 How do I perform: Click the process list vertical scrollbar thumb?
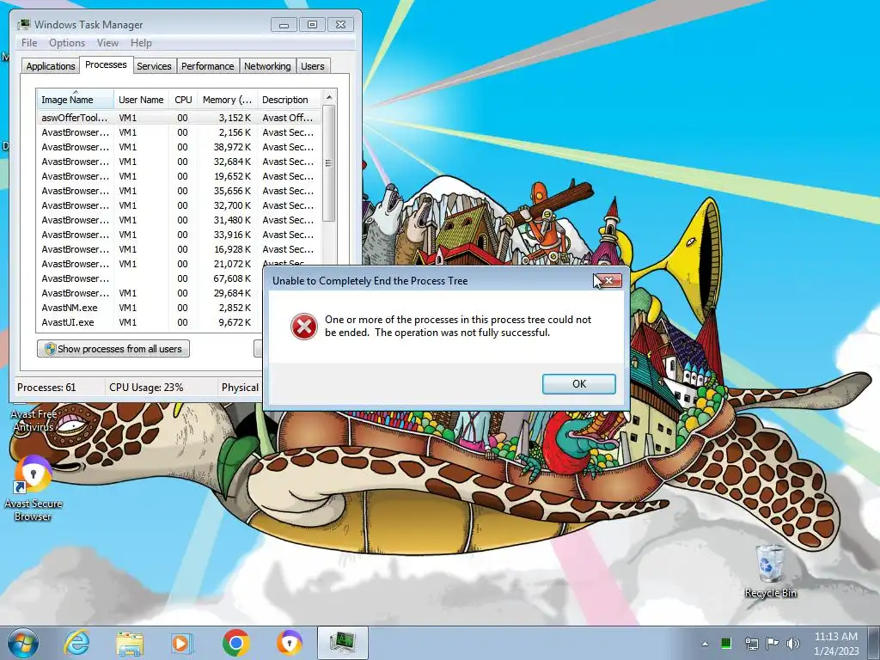tap(329, 163)
